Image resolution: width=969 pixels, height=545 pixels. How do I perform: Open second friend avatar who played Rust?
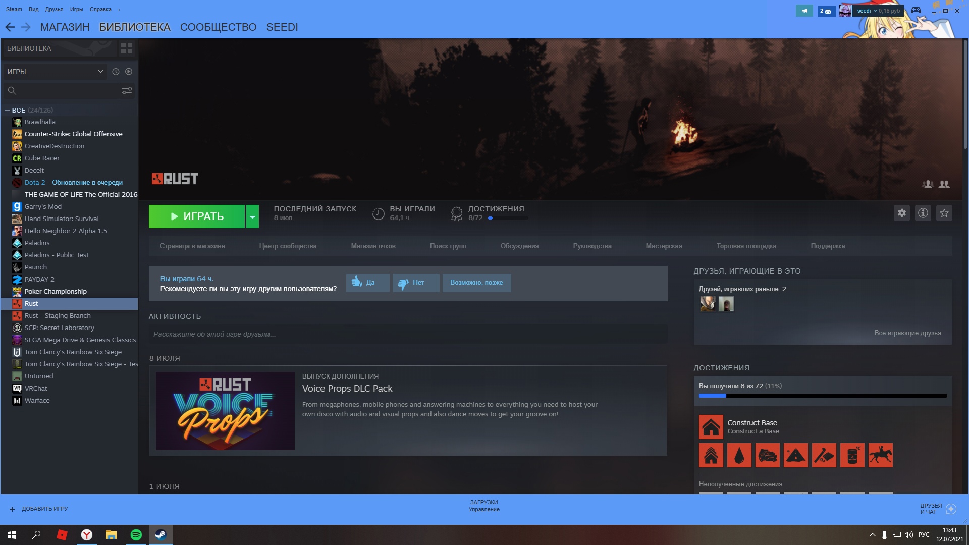726,304
